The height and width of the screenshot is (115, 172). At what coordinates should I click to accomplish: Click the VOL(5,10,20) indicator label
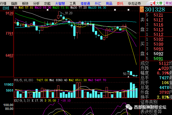pyautogui.click(x=23, y=80)
